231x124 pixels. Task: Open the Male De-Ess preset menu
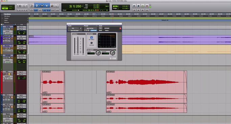coord(90,28)
